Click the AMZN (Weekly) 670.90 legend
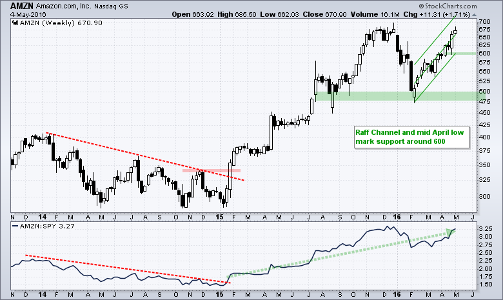Viewport: 503px width, 300px height. 61,23
